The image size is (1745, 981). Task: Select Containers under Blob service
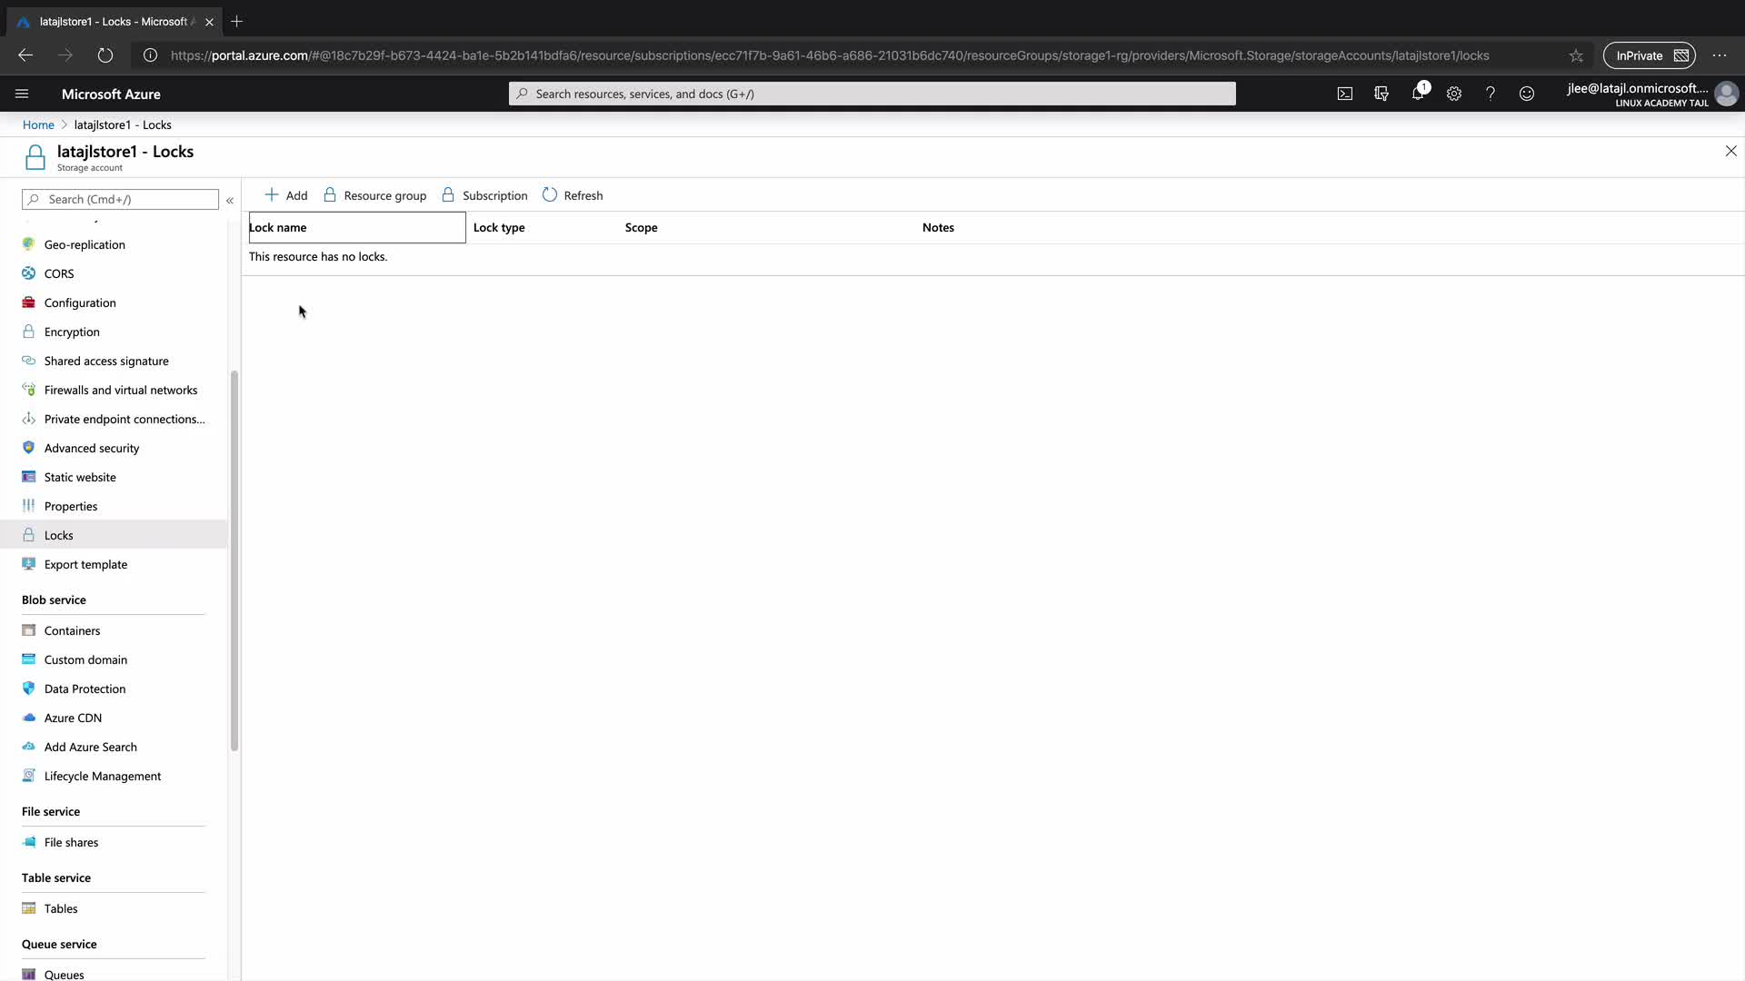tap(72, 631)
